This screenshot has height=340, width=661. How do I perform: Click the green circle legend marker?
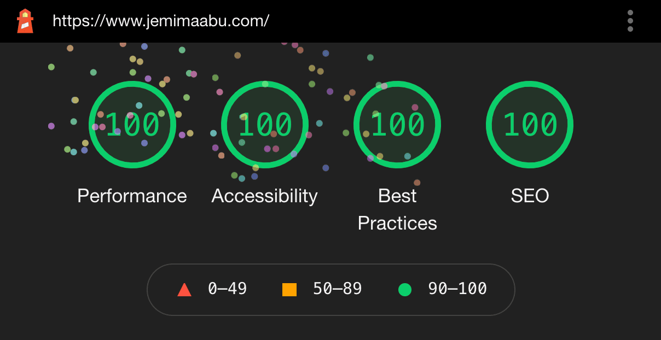point(405,289)
